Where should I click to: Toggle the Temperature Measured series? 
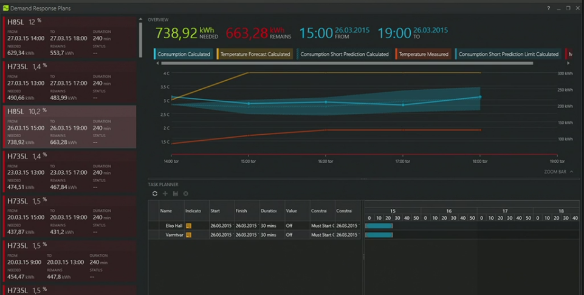(x=423, y=54)
